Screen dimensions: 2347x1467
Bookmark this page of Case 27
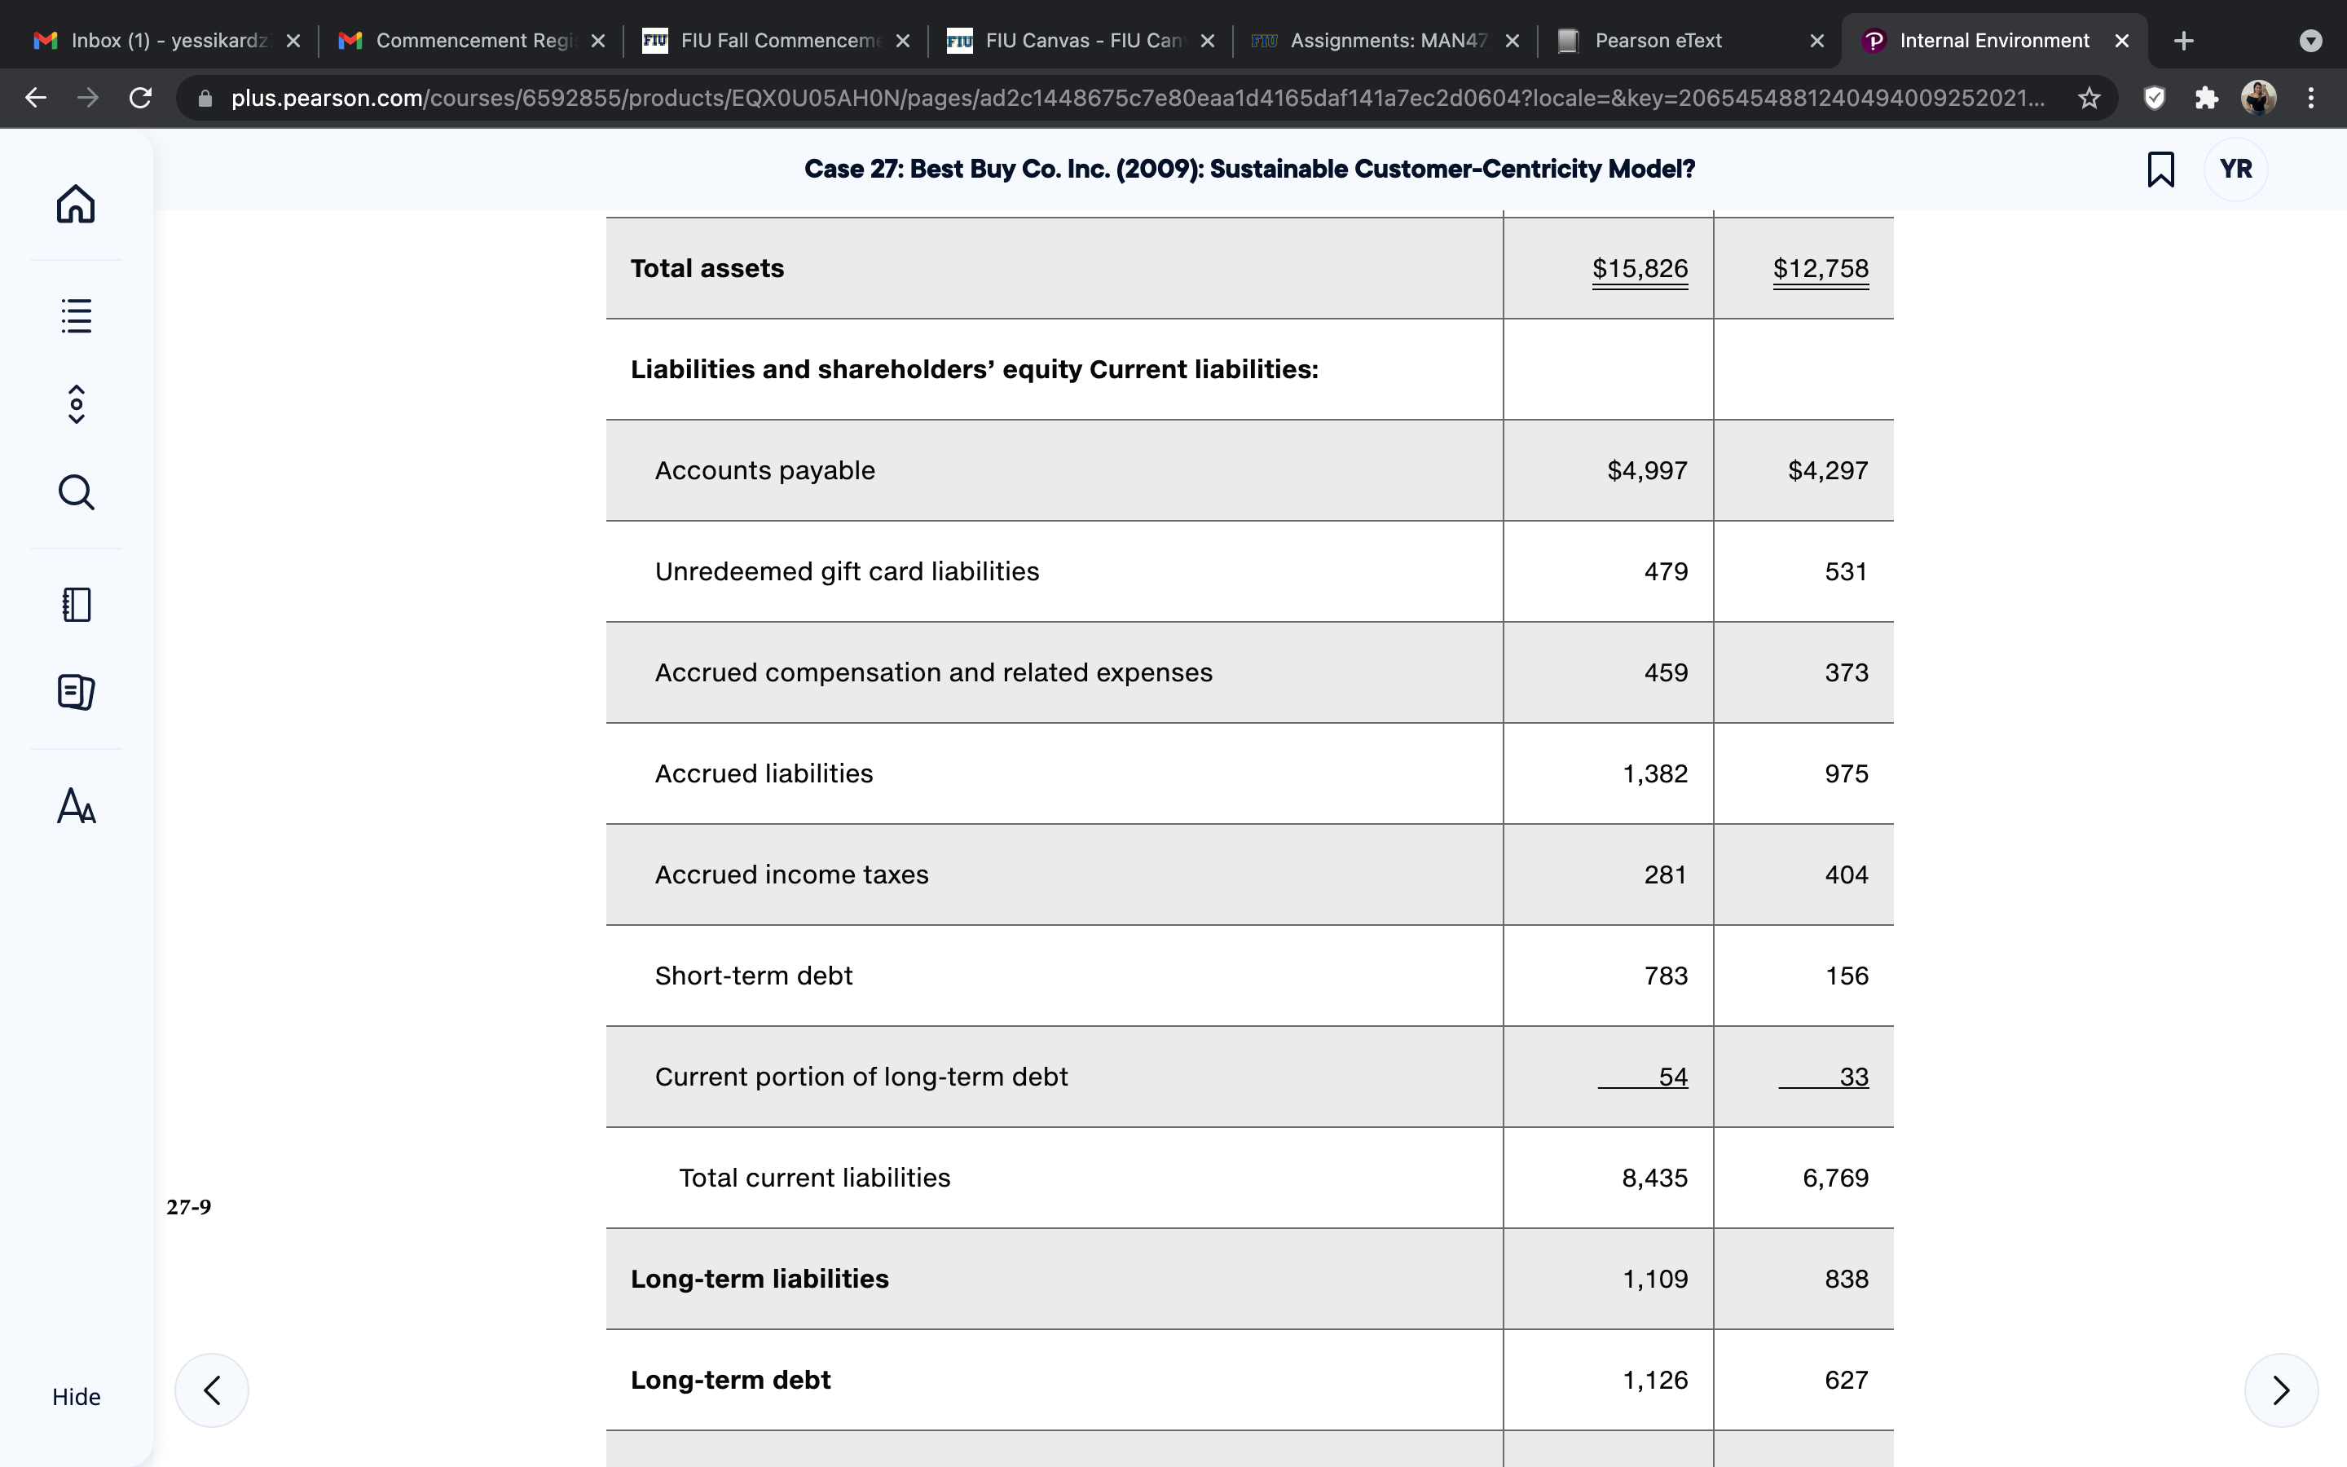[x=2160, y=169]
